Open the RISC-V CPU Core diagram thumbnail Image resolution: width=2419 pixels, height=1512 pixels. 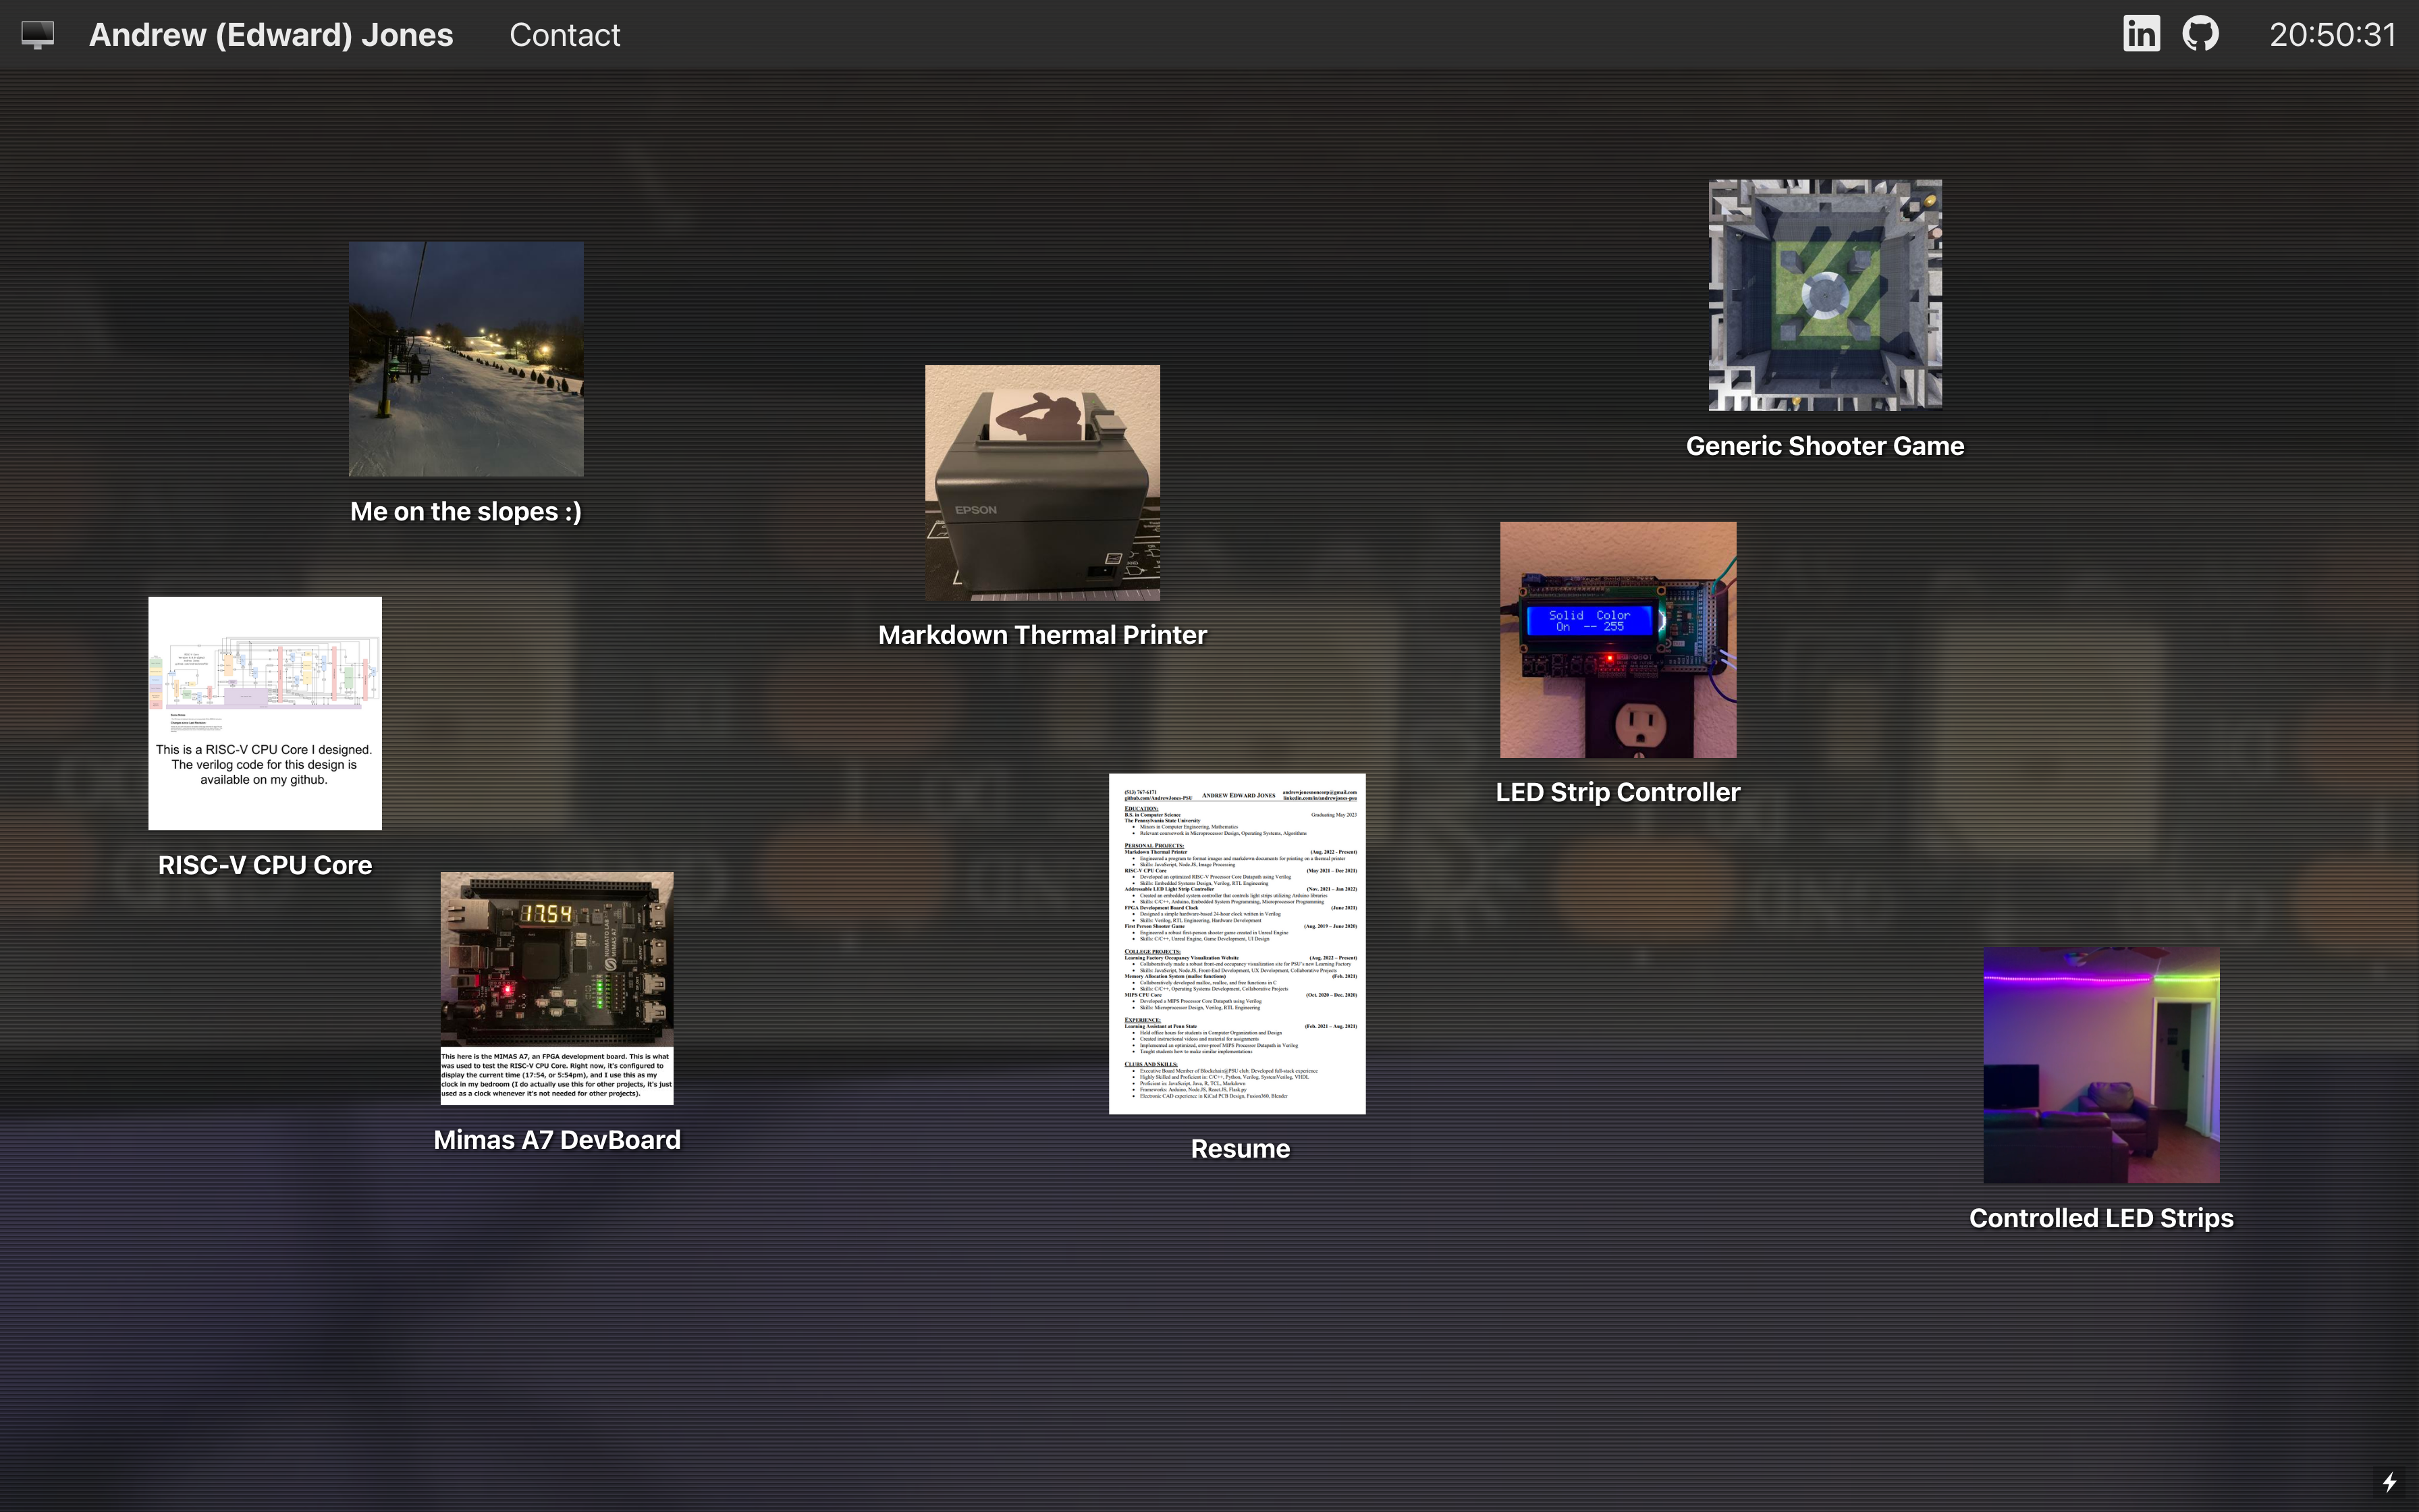(x=265, y=713)
